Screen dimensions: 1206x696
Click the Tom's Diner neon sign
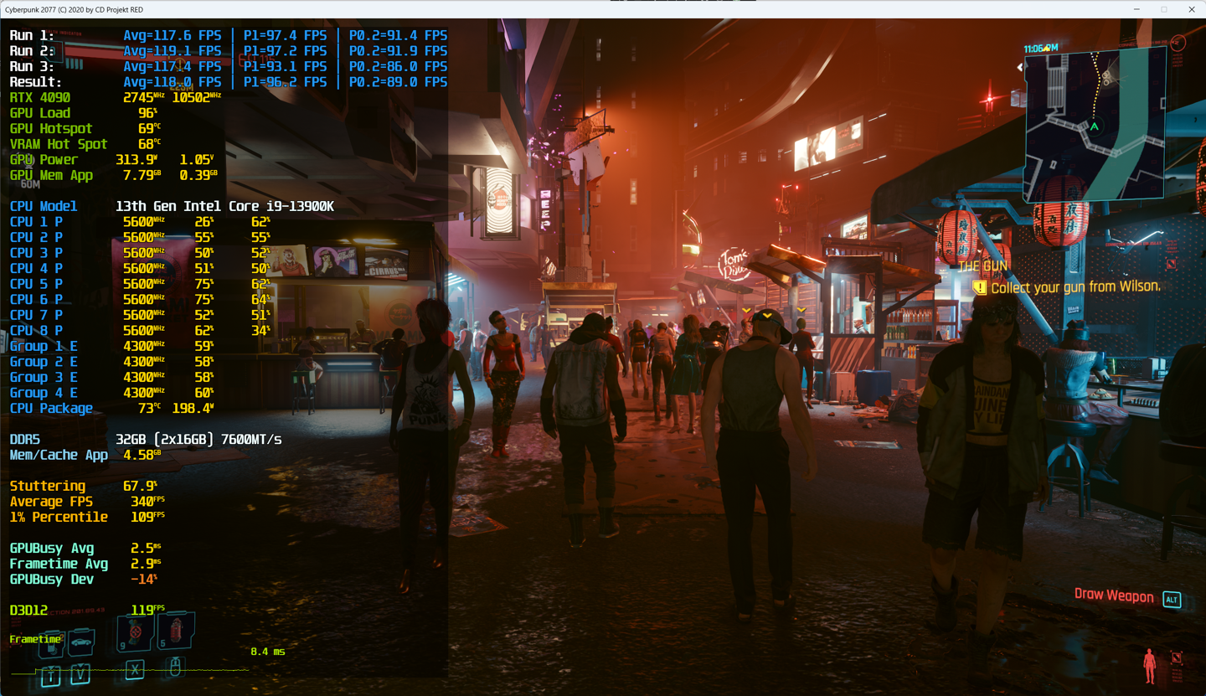734,264
